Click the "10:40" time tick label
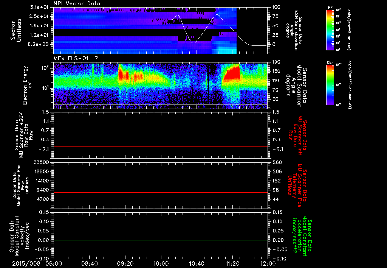The width and height of the screenshot is (387, 268). pos(197,263)
